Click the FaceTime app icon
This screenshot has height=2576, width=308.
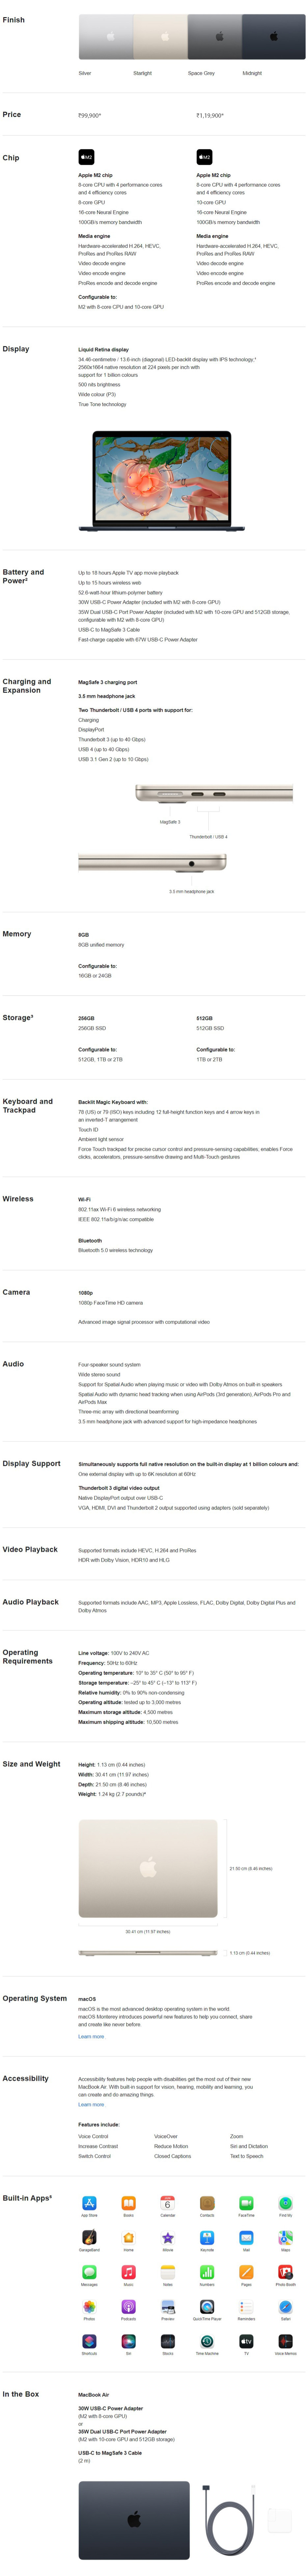tap(246, 2203)
